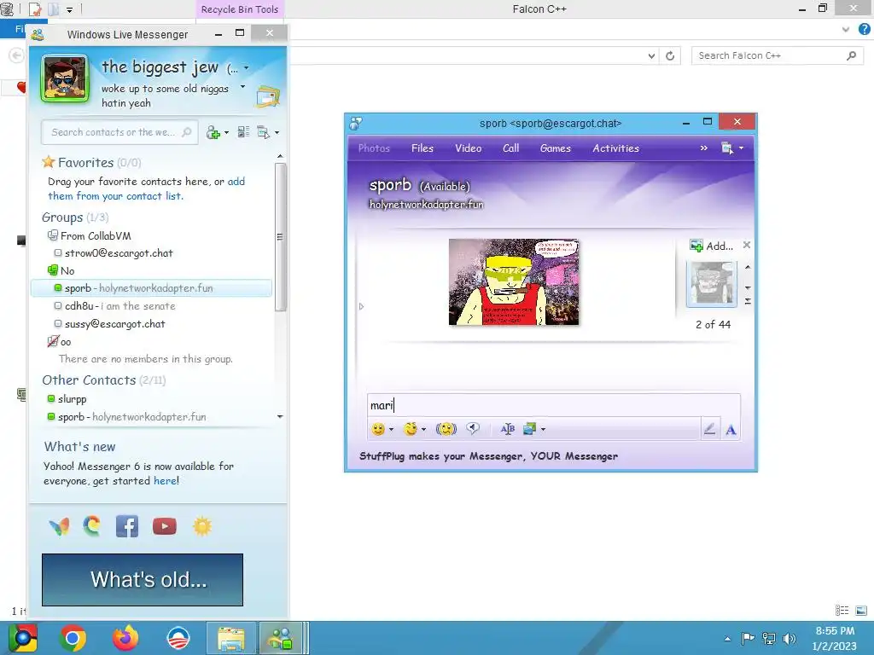Image resolution: width=874 pixels, height=655 pixels.
Task: Click the contact list scrollbar
Action: point(280,237)
